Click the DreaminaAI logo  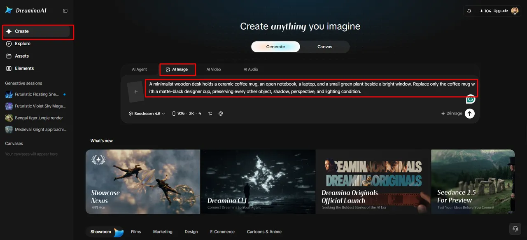26,10
